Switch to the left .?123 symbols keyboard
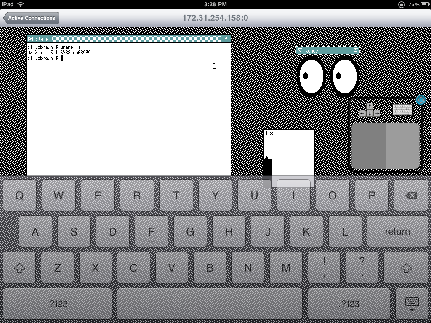431x323 pixels. tap(57, 304)
